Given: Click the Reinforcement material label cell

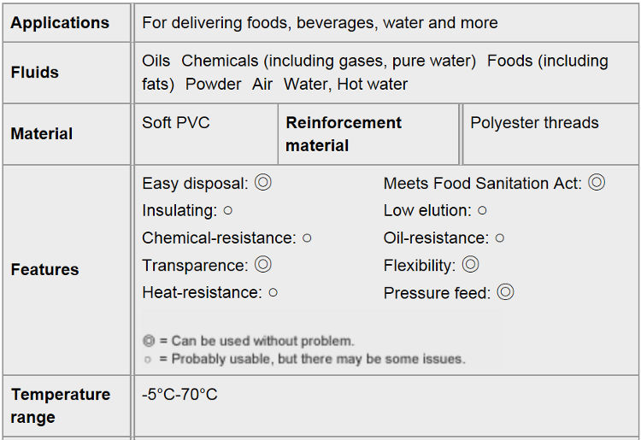Looking at the screenshot, I should [x=368, y=134].
